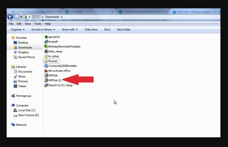Image resolution: width=228 pixels, height=147 pixels.
Task: Expand the Share with dropdown
Action: (x=70, y=29)
